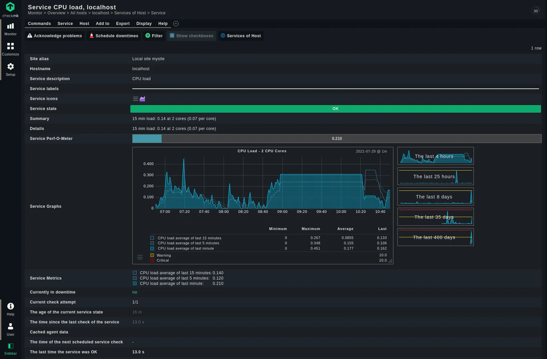This screenshot has width=547, height=359.
Task: Select The last 4 hours graph thumbnail
Action: pos(435,156)
